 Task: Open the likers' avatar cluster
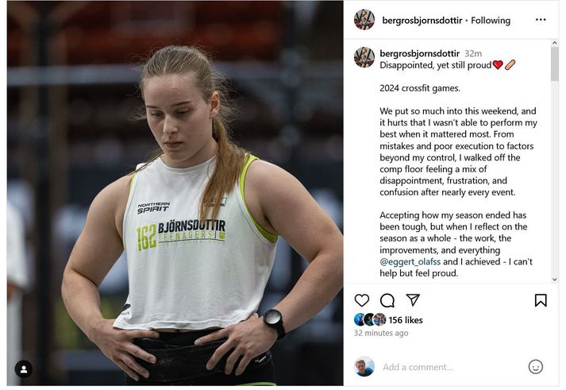coord(370,319)
